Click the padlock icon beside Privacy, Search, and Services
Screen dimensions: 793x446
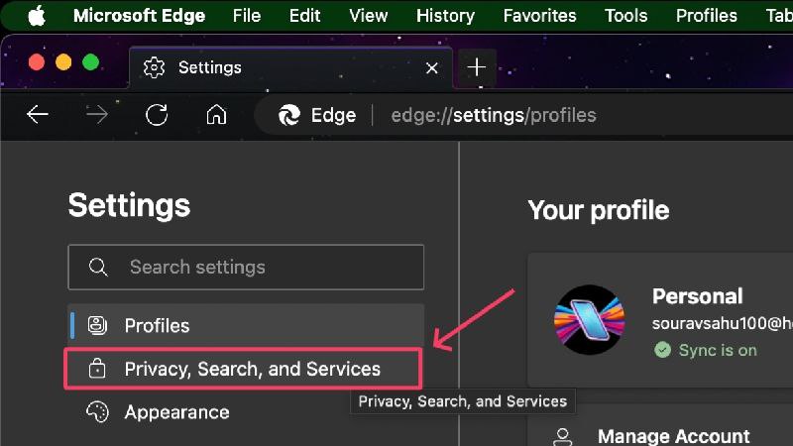[x=97, y=369]
